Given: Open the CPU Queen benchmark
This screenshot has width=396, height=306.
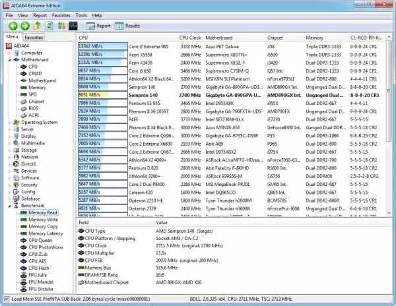Looking at the screenshot, I should click(36, 241).
